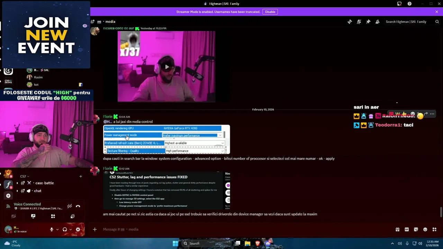
Task: Open the Task View taskbar button
Action: click(x=237, y=243)
